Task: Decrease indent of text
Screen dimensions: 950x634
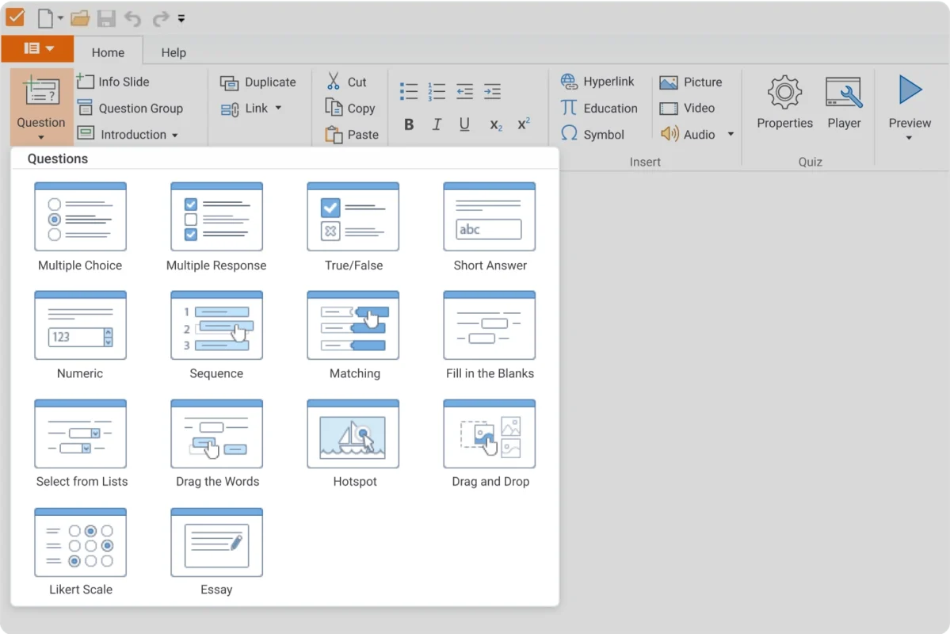Action: coord(465,91)
